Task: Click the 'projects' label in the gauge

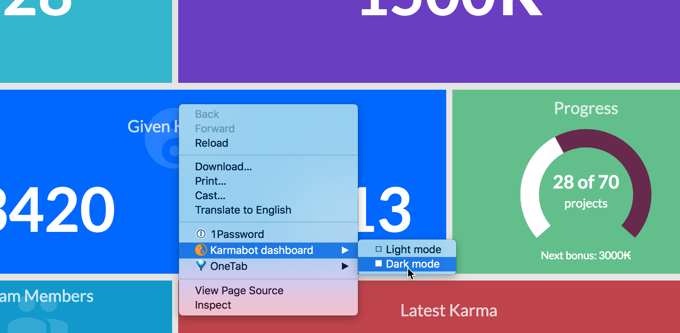Action: pos(586,203)
